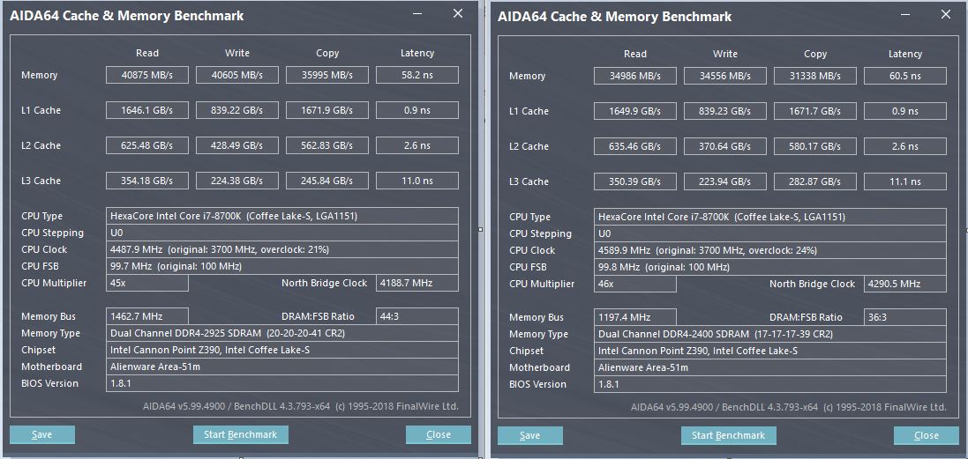
Task: Click the Memory Latency 58.2 ns value box
Action: [x=417, y=75]
